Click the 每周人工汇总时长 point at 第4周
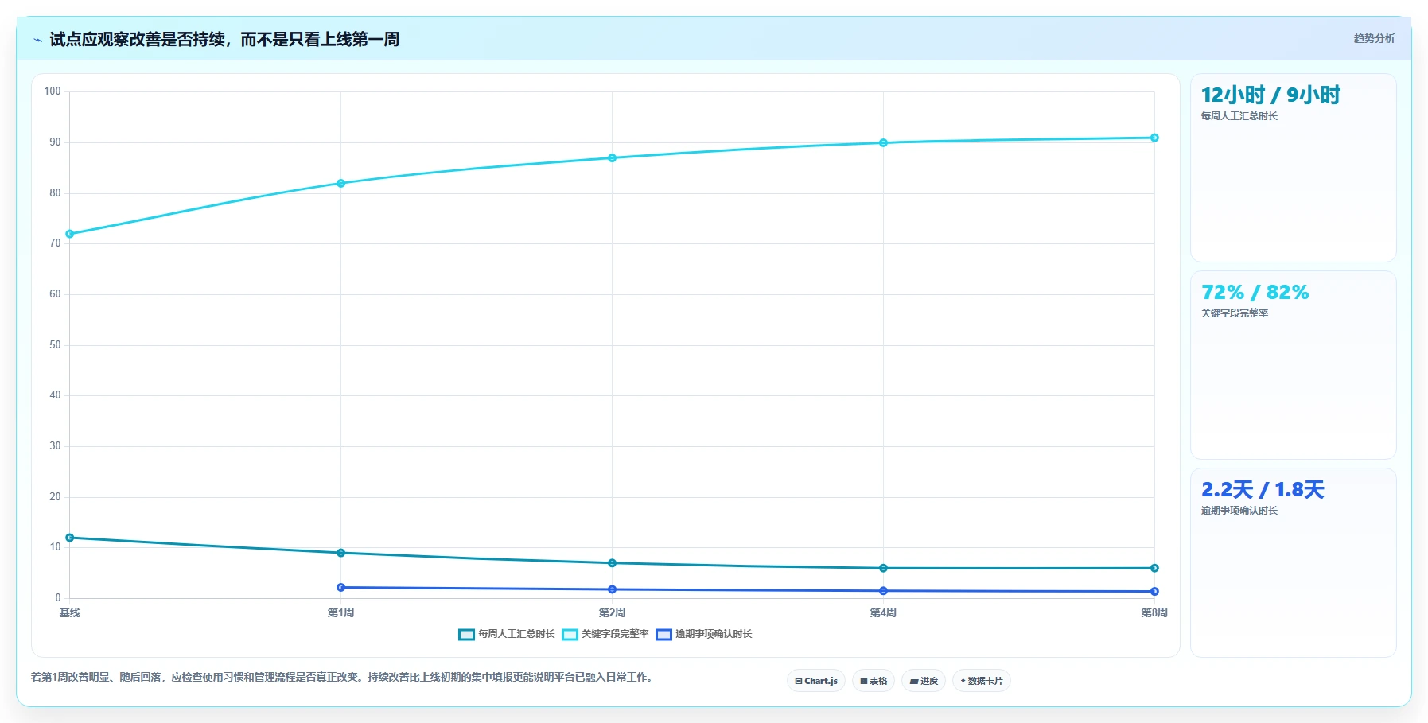This screenshot has height=723, width=1428. 883,568
